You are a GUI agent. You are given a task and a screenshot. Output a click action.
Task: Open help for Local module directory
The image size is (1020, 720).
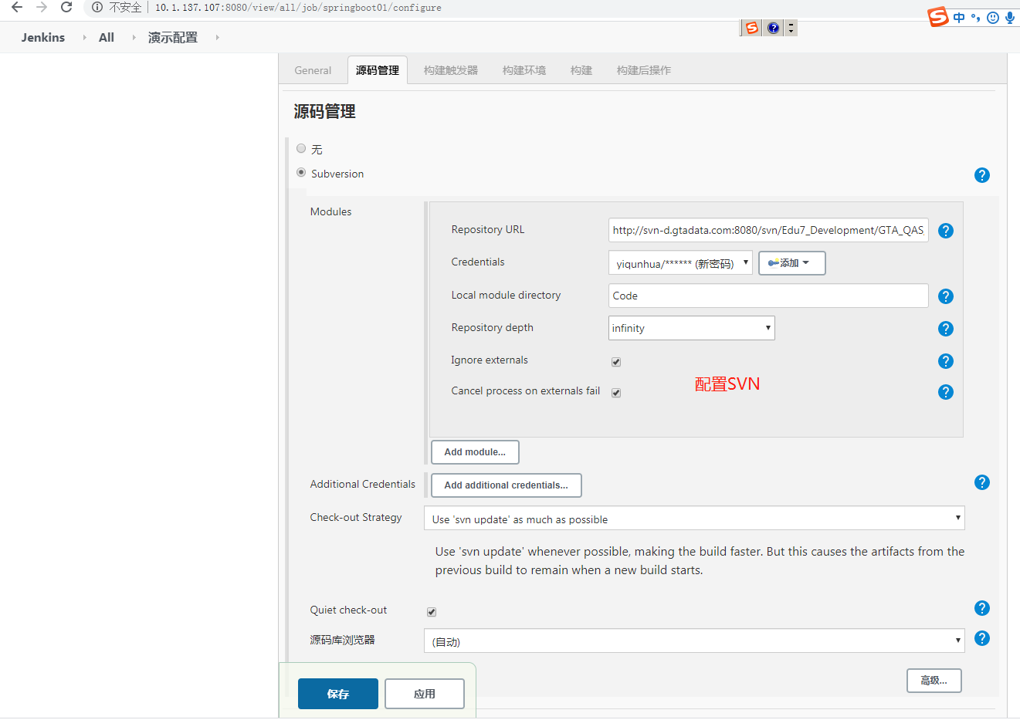coord(945,296)
